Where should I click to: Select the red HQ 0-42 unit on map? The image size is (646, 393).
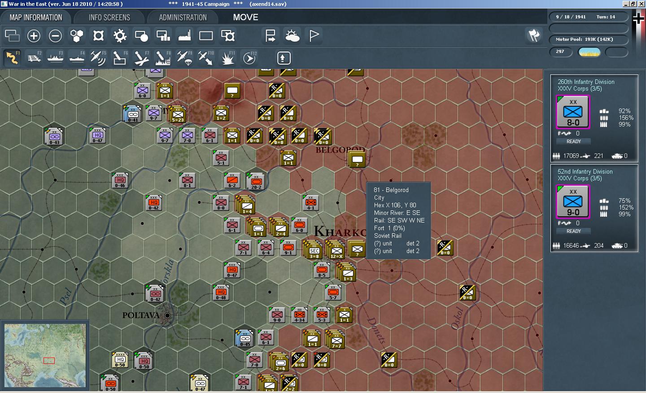153,203
